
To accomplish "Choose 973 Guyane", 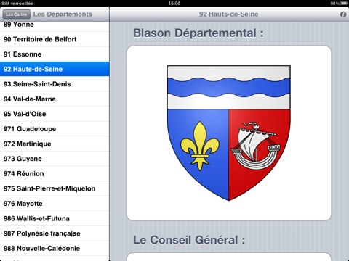I will point(55,159).
